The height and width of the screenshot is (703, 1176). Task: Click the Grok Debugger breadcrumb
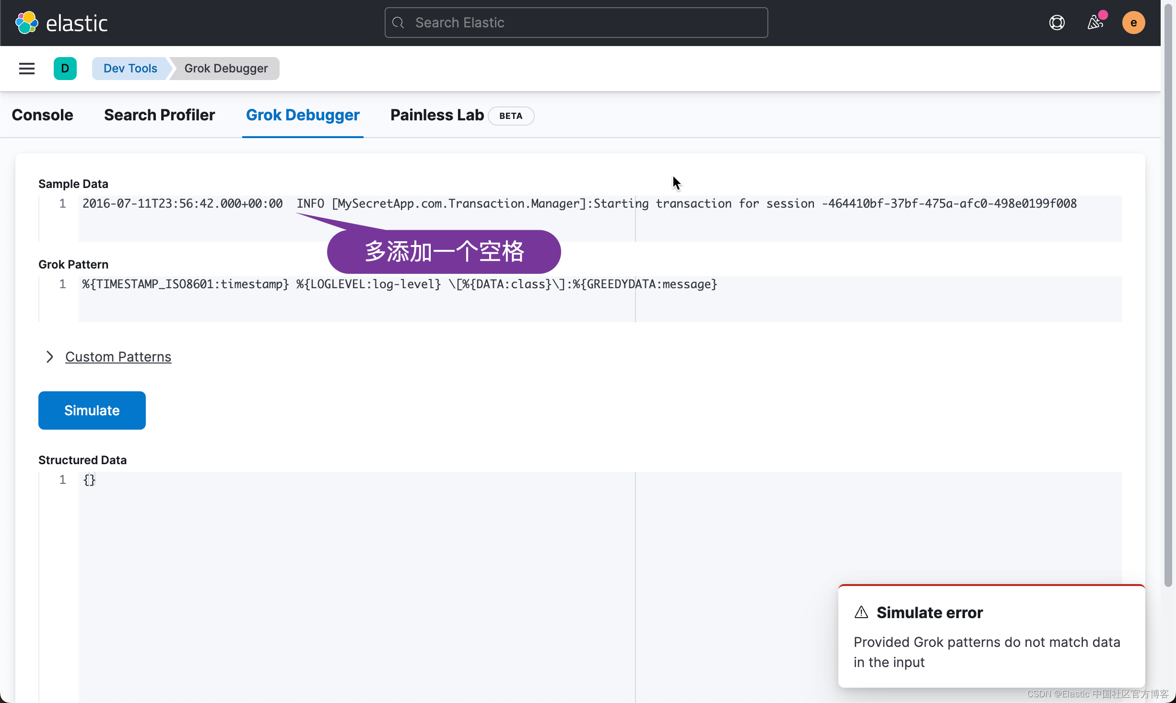coord(226,69)
